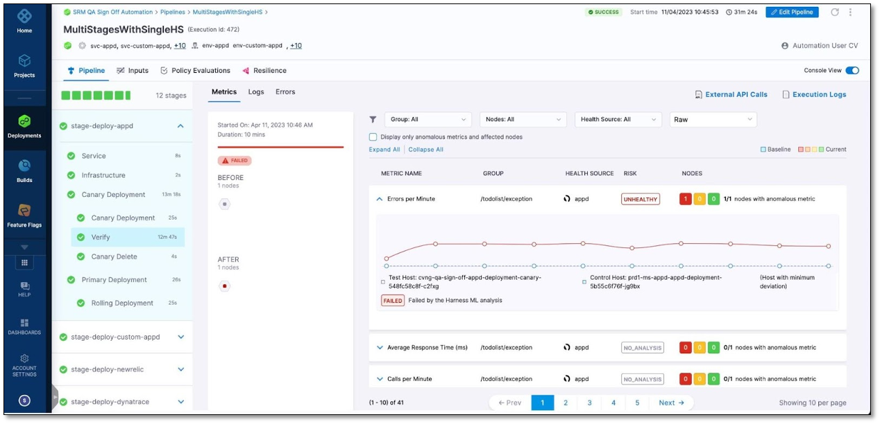Open Deployments module in sidebar
880x424 pixels.
tap(24, 125)
